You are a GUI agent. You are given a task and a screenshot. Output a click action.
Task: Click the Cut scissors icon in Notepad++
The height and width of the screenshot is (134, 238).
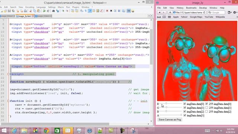point(30,11)
